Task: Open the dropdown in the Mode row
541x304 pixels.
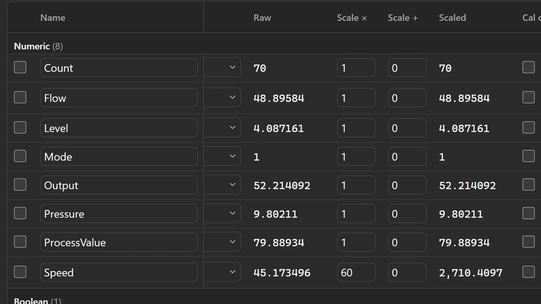Action: click(x=222, y=156)
